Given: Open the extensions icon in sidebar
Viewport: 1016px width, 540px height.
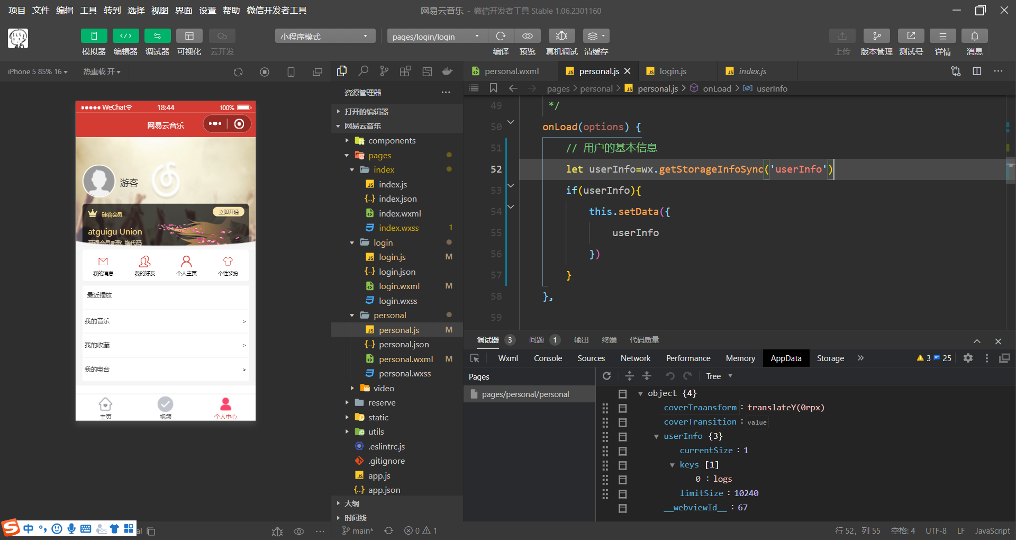Looking at the screenshot, I should coord(405,71).
